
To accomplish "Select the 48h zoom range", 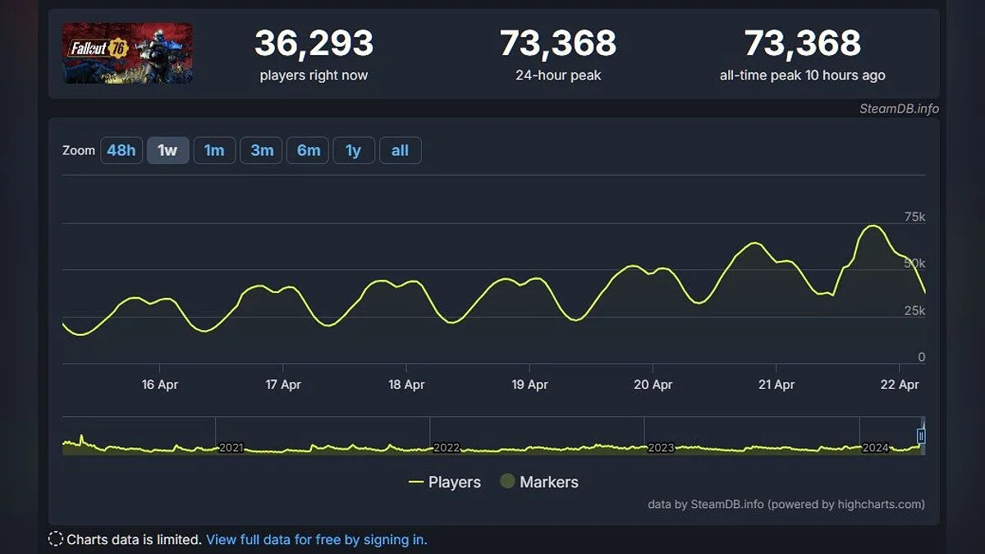I will 121,150.
